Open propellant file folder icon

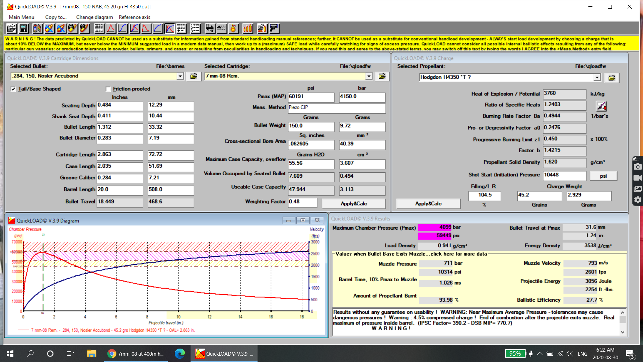pyautogui.click(x=612, y=78)
